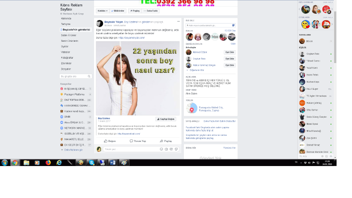Click the Tümünü Gör link
The height and width of the screenshot is (198, 352).
229,148
